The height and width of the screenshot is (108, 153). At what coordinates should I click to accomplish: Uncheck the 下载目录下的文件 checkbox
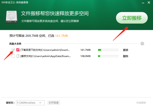(13, 50)
